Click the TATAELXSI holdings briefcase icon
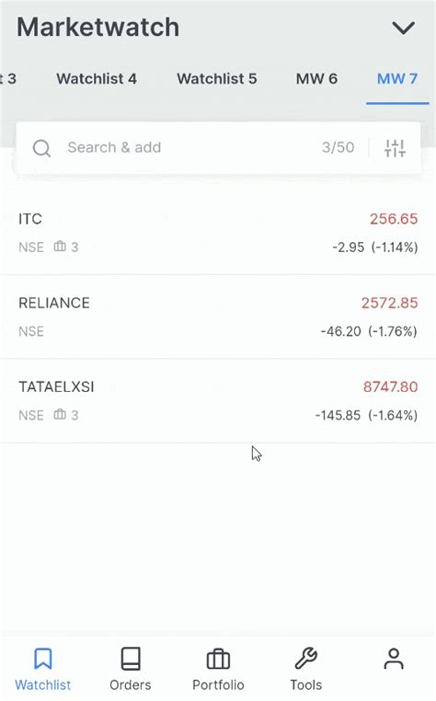This screenshot has width=436, height=701. (60, 414)
